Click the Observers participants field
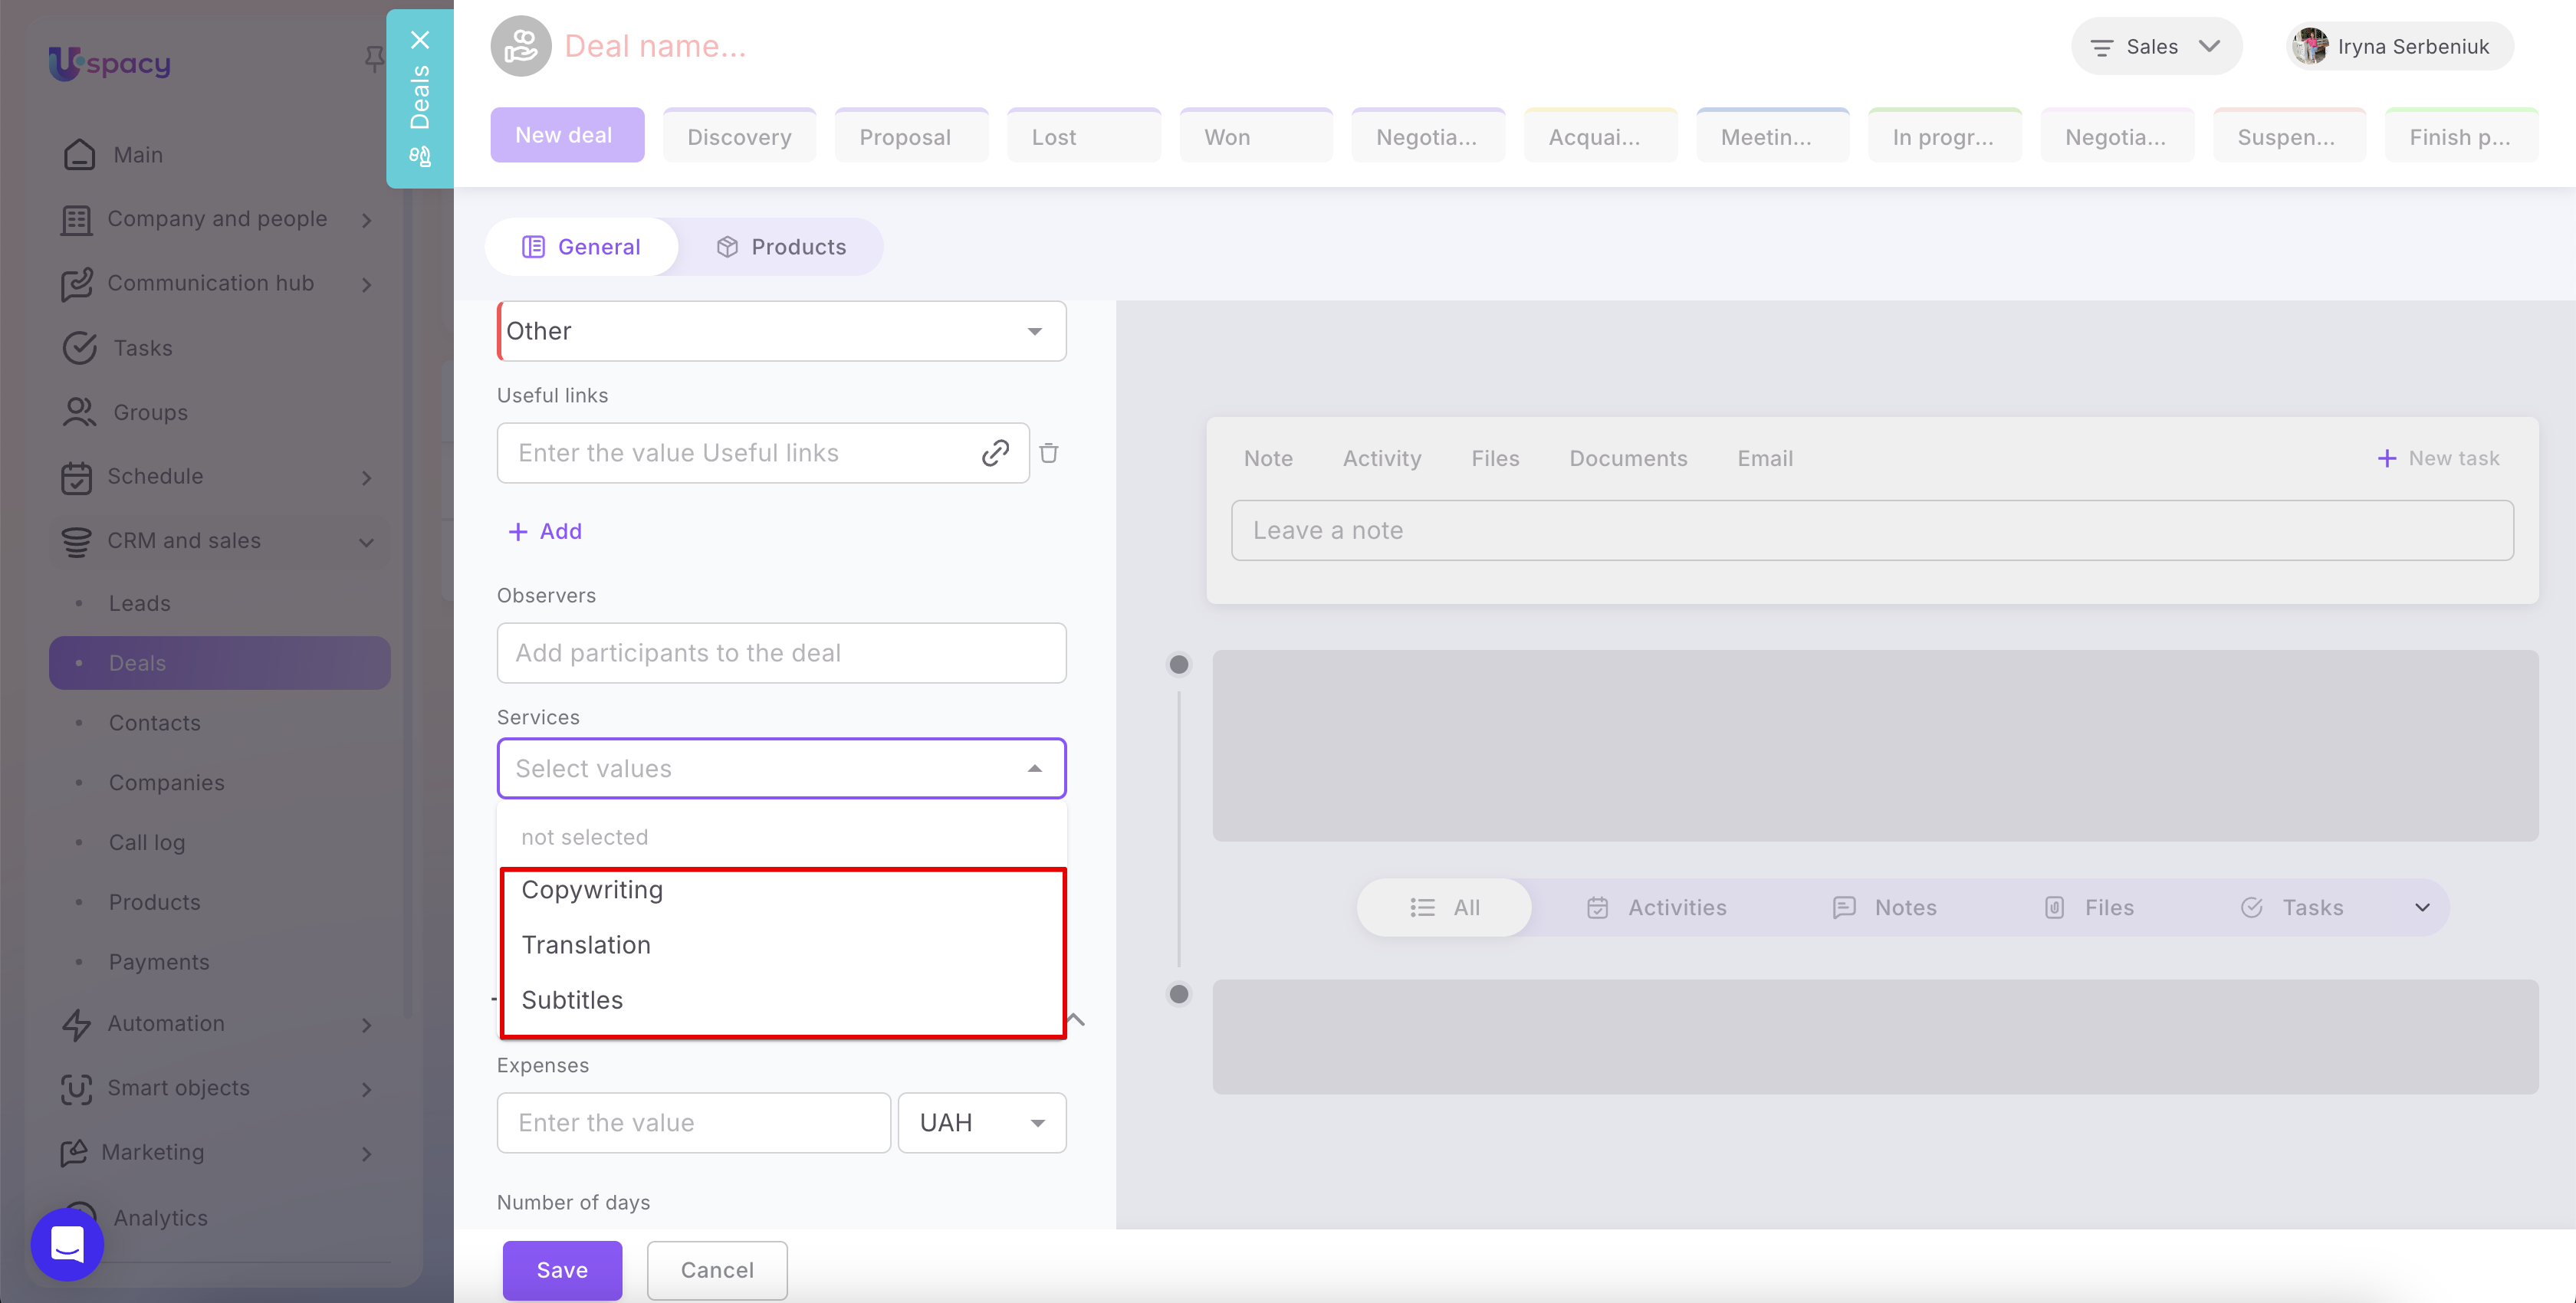 click(x=781, y=653)
